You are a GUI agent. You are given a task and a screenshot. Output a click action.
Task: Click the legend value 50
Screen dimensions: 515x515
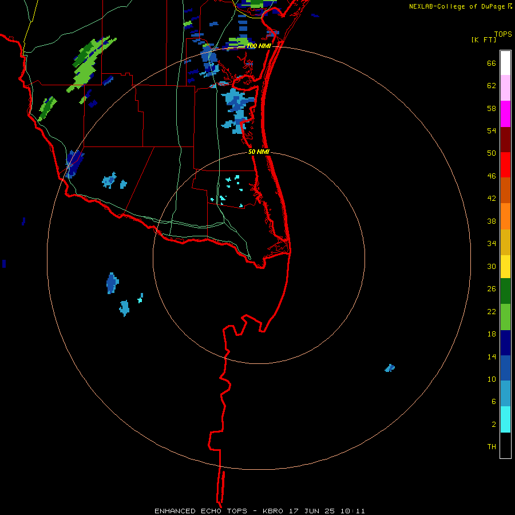492,153
